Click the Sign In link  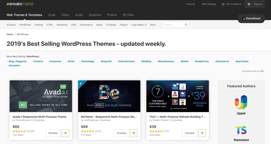pos(258,4)
